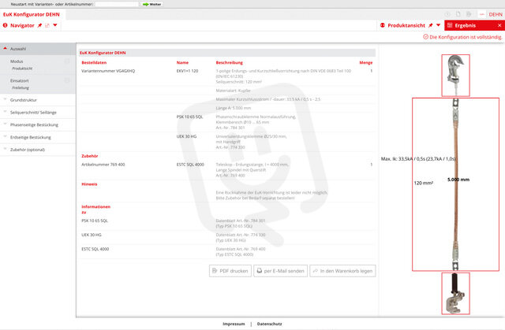Open the Impressum link

[233, 324]
